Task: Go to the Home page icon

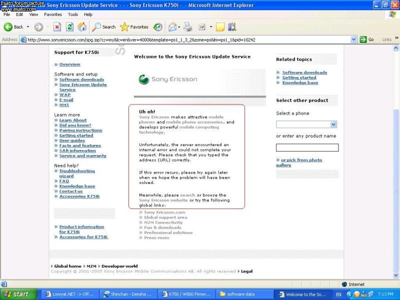Action: [82, 27]
